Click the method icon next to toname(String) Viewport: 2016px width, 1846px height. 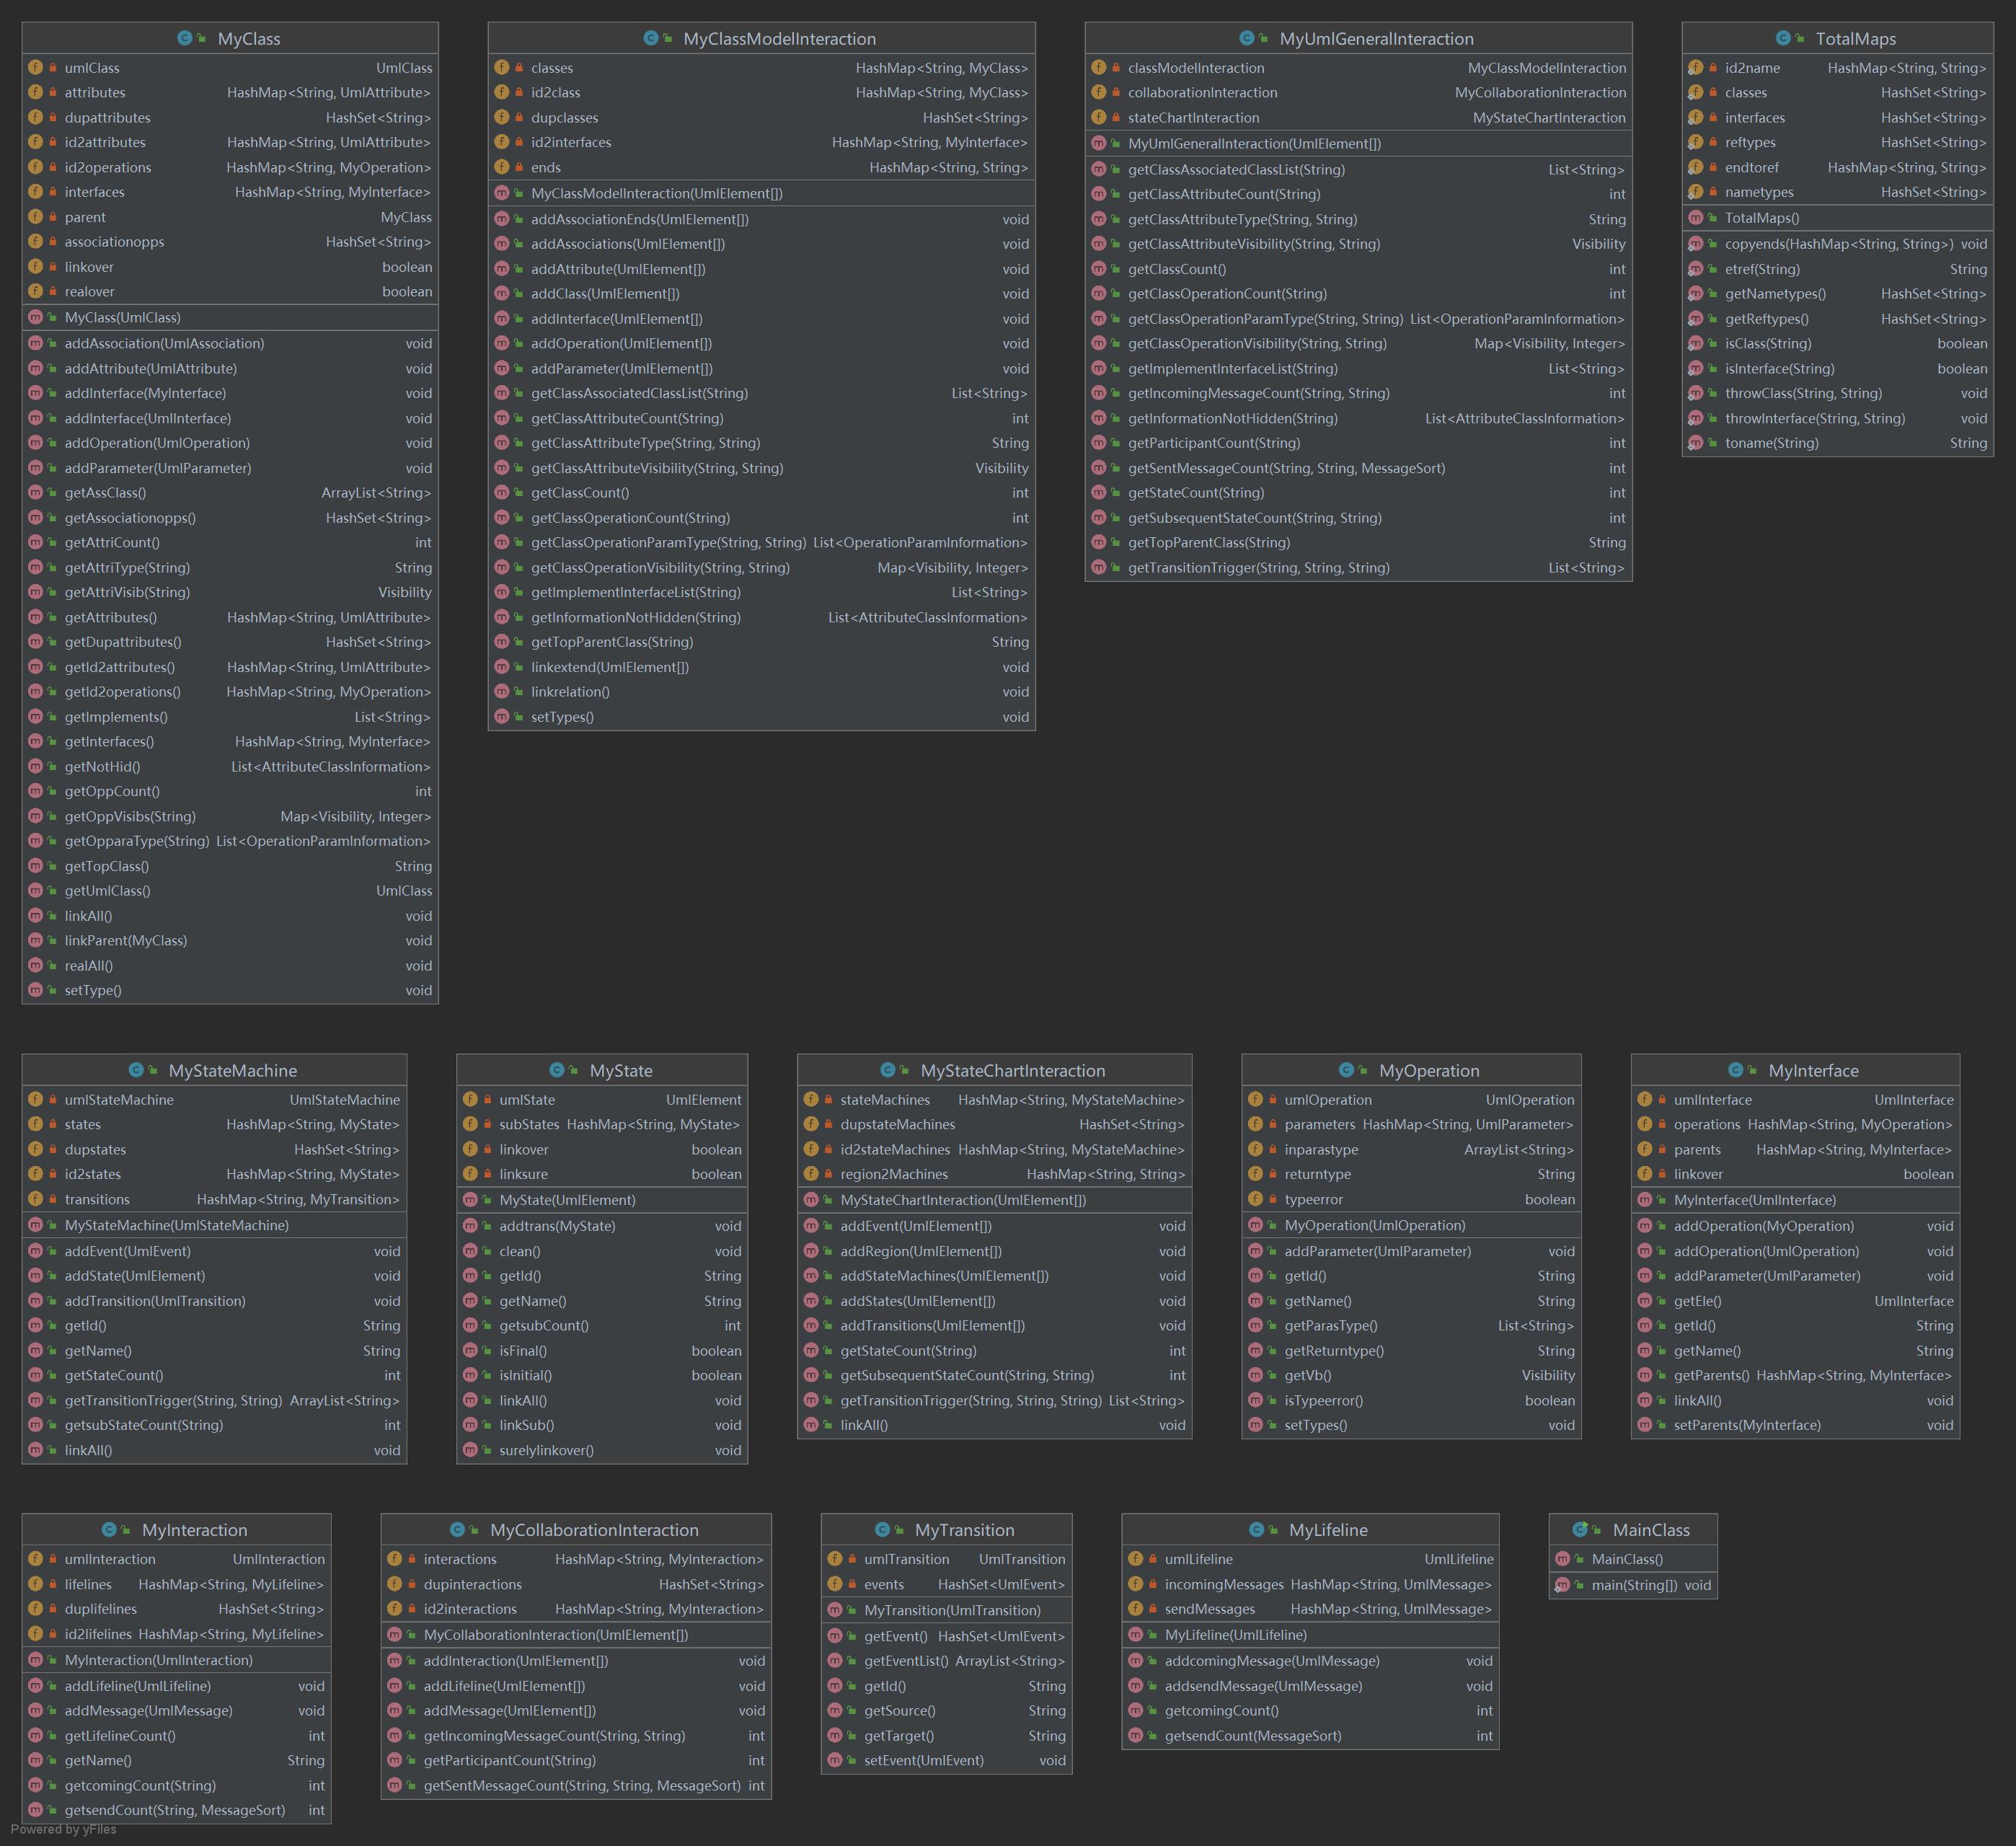click(x=1696, y=443)
